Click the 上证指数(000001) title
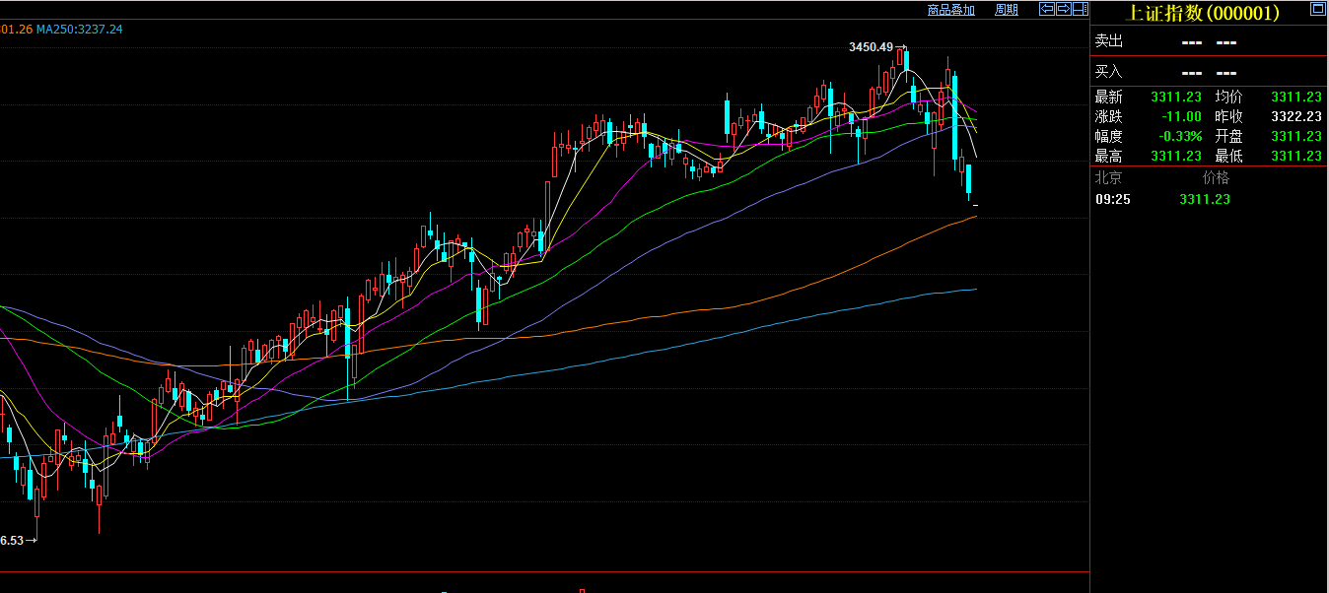The image size is (1329, 593). [1203, 13]
